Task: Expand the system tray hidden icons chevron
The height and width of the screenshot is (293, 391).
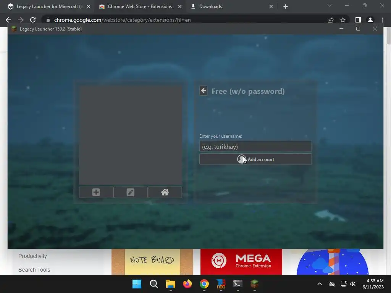Action: 320,284
